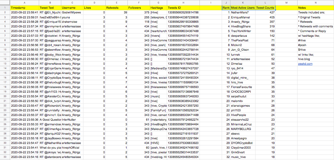
Task: Select the '* Retweets with comments' note
Action: pyautogui.click(x=316, y=27)
